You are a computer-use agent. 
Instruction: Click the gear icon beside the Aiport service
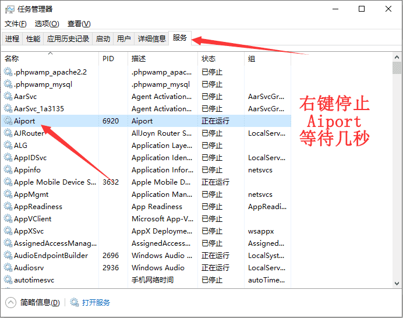pos(8,121)
